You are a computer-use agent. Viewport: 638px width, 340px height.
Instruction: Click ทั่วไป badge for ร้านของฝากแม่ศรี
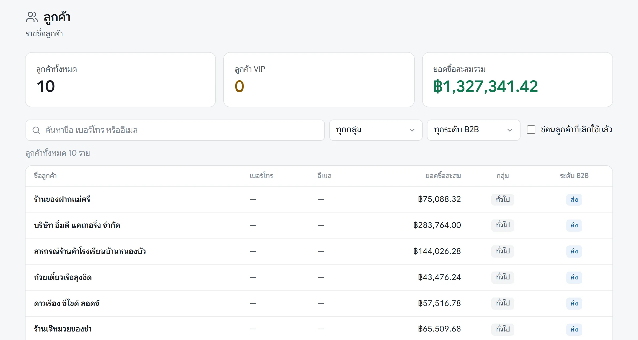pyautogui.click(x=503, y=199)
